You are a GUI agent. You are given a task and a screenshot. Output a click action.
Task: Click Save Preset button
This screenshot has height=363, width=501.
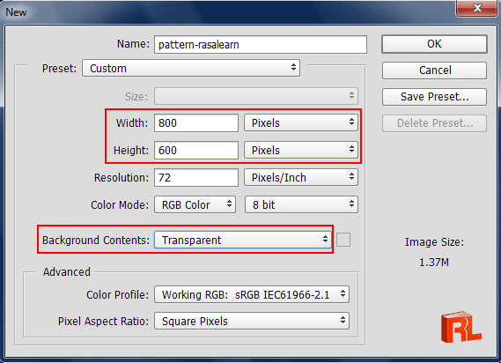[x=434, y=97]
